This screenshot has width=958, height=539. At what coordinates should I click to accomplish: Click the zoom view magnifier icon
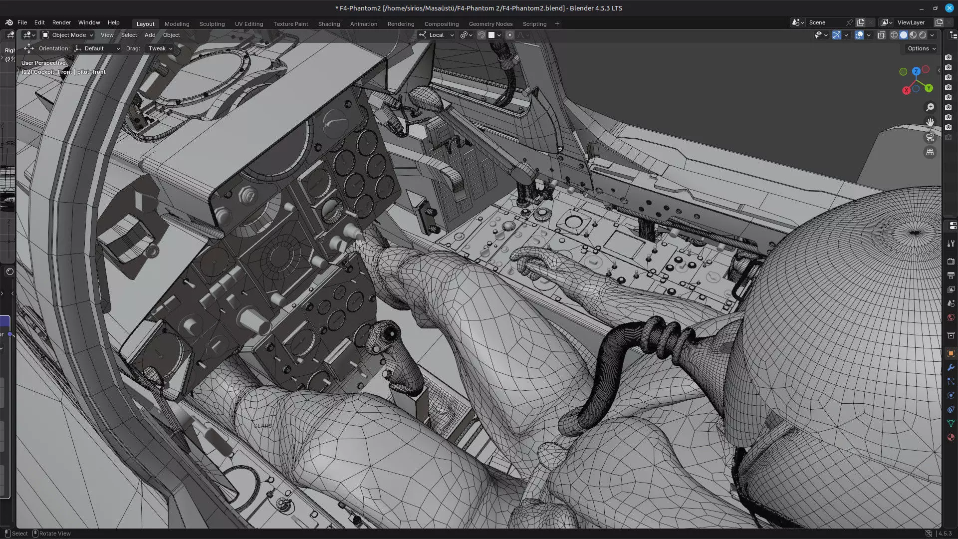pyautogui.click(x=930, y=107)
